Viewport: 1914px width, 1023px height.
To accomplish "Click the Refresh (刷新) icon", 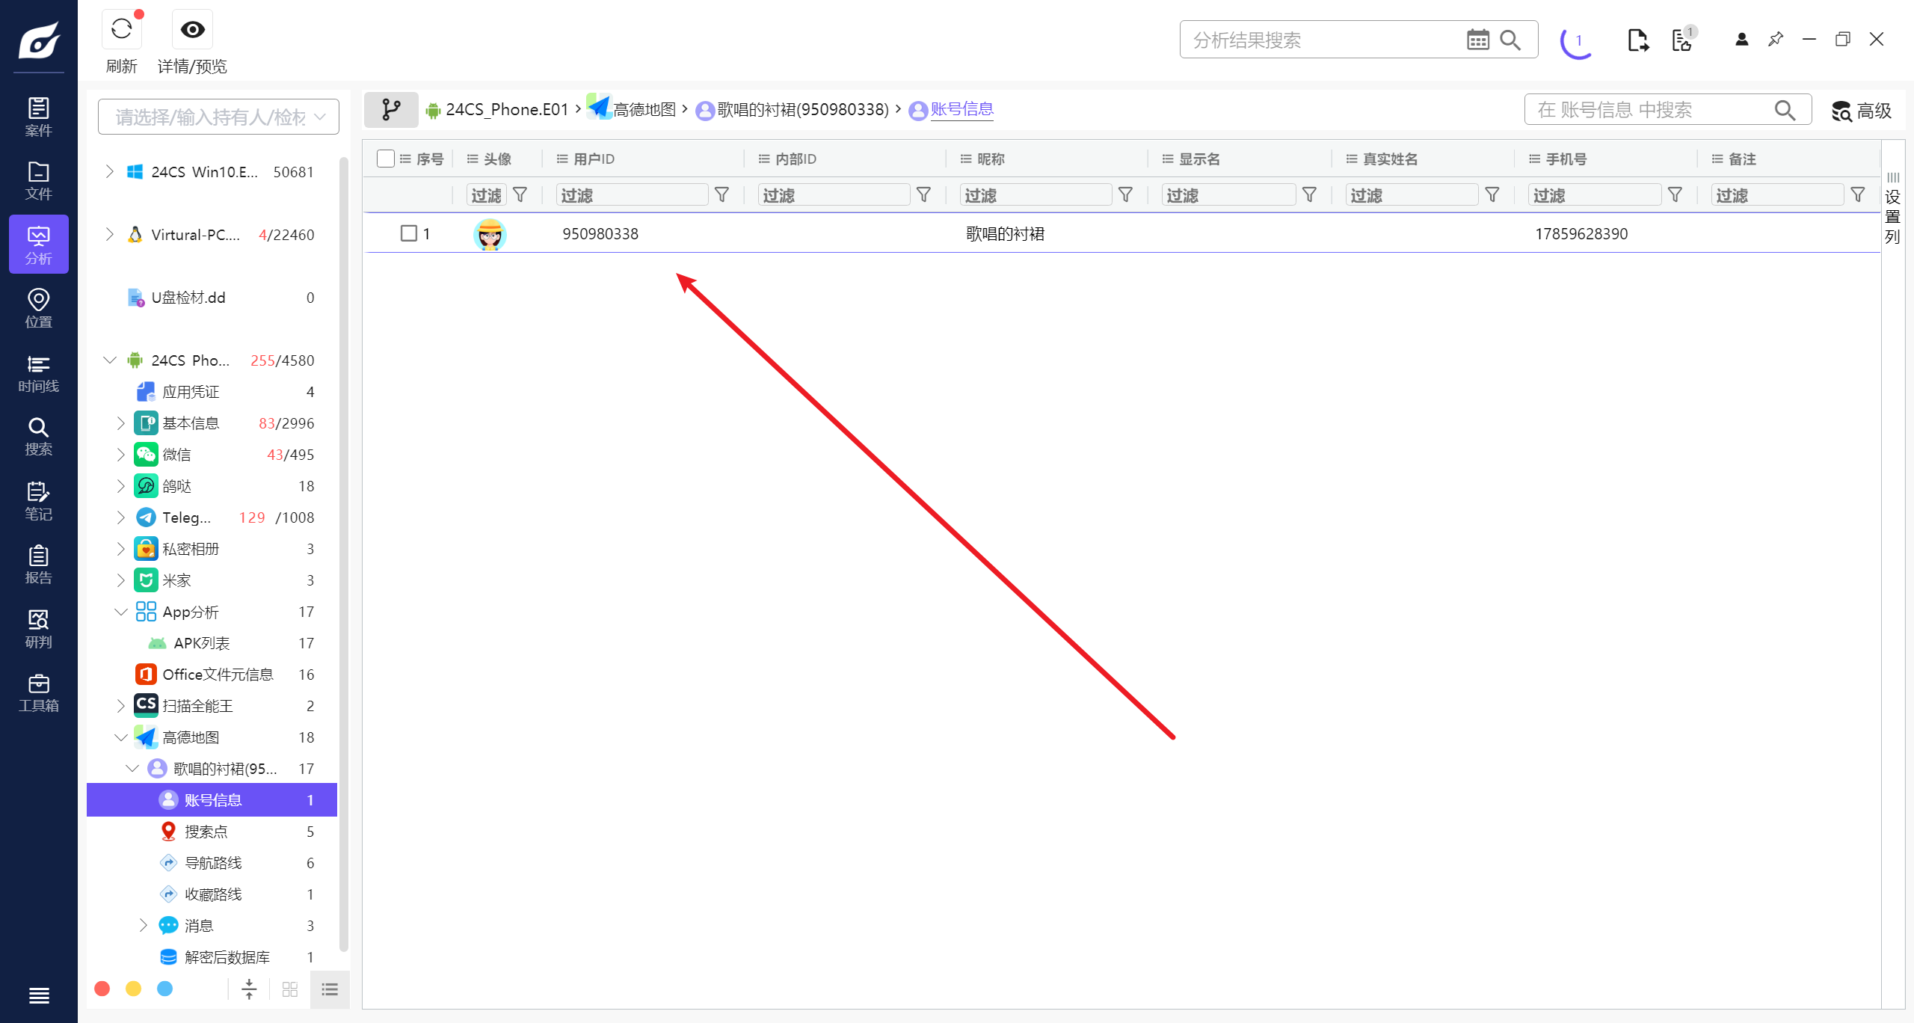I will point(122,30).
